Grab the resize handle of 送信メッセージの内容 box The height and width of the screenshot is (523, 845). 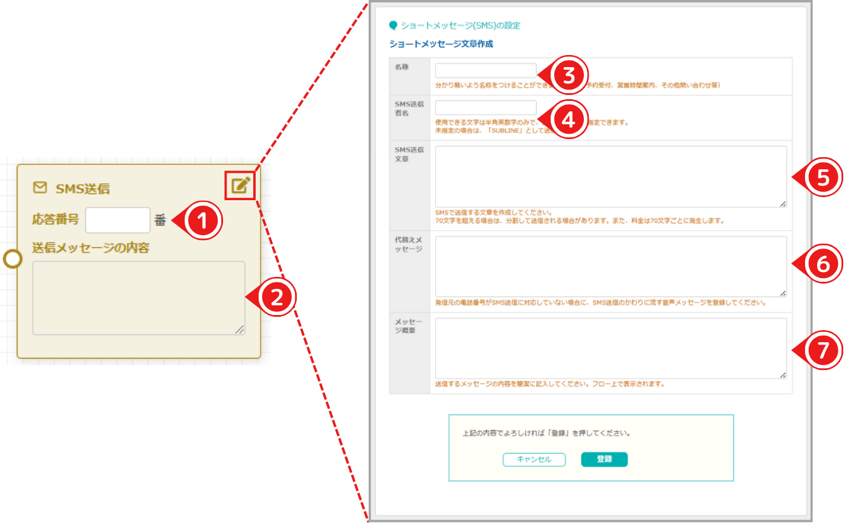(x=239, y=330)
